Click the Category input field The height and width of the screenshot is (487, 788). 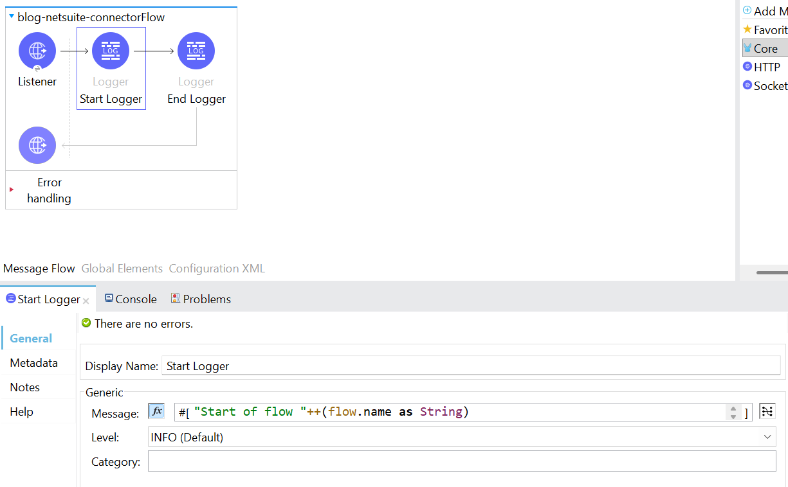point(461,461)
